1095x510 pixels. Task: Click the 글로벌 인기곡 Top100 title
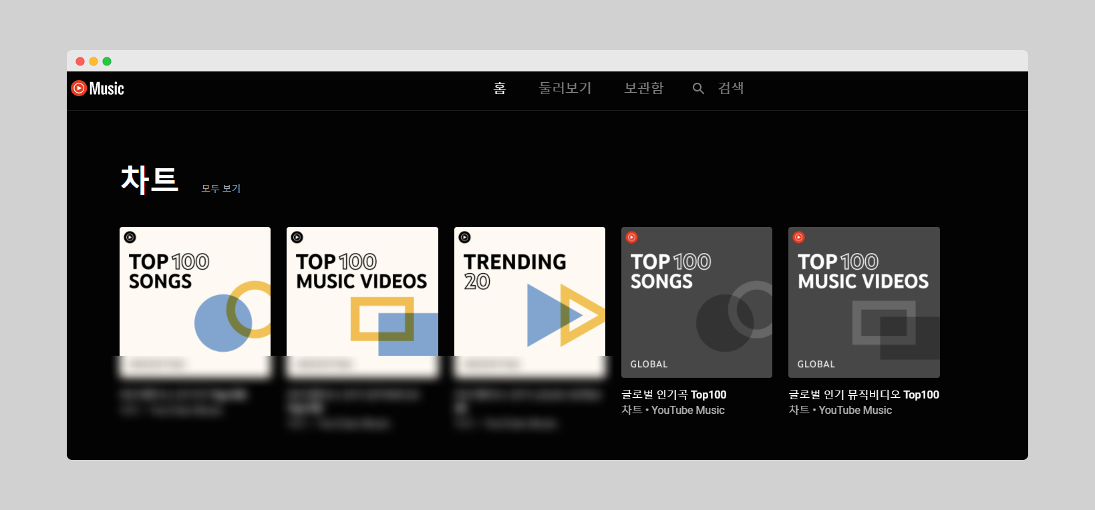pos(674,395)
